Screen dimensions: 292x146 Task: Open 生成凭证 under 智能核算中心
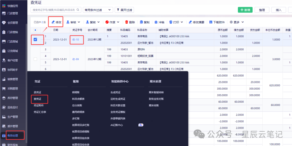click(x=115, y=92)
